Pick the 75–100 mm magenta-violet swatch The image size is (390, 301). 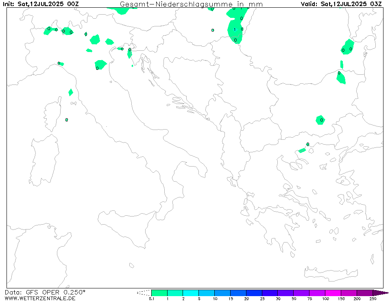[x=317, y=293]
